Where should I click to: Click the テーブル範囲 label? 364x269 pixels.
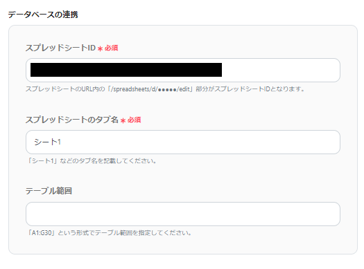pyautogui.click(x=49, y=191)
